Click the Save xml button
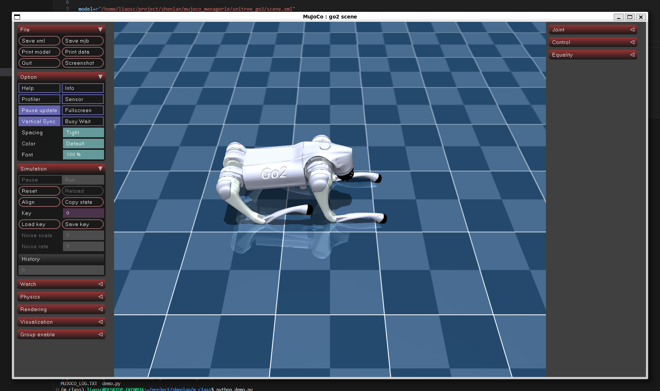The width and height of the screenshot is (660, 391). coord(39,41)
